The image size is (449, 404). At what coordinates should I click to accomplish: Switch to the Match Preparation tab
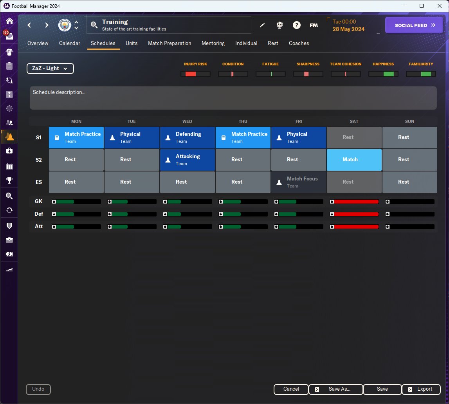[x=170, y=43]
